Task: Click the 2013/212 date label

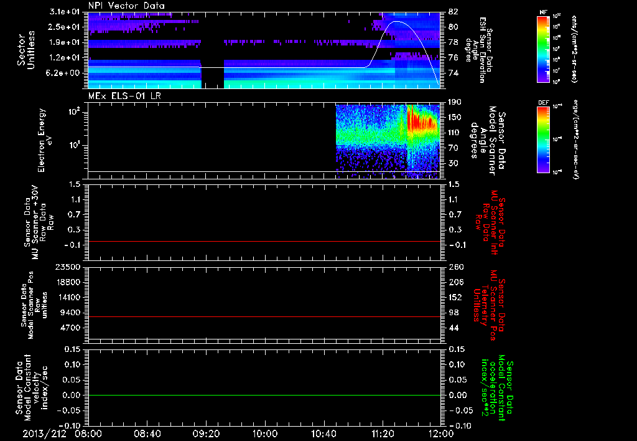Action: (x=44, y=434)
